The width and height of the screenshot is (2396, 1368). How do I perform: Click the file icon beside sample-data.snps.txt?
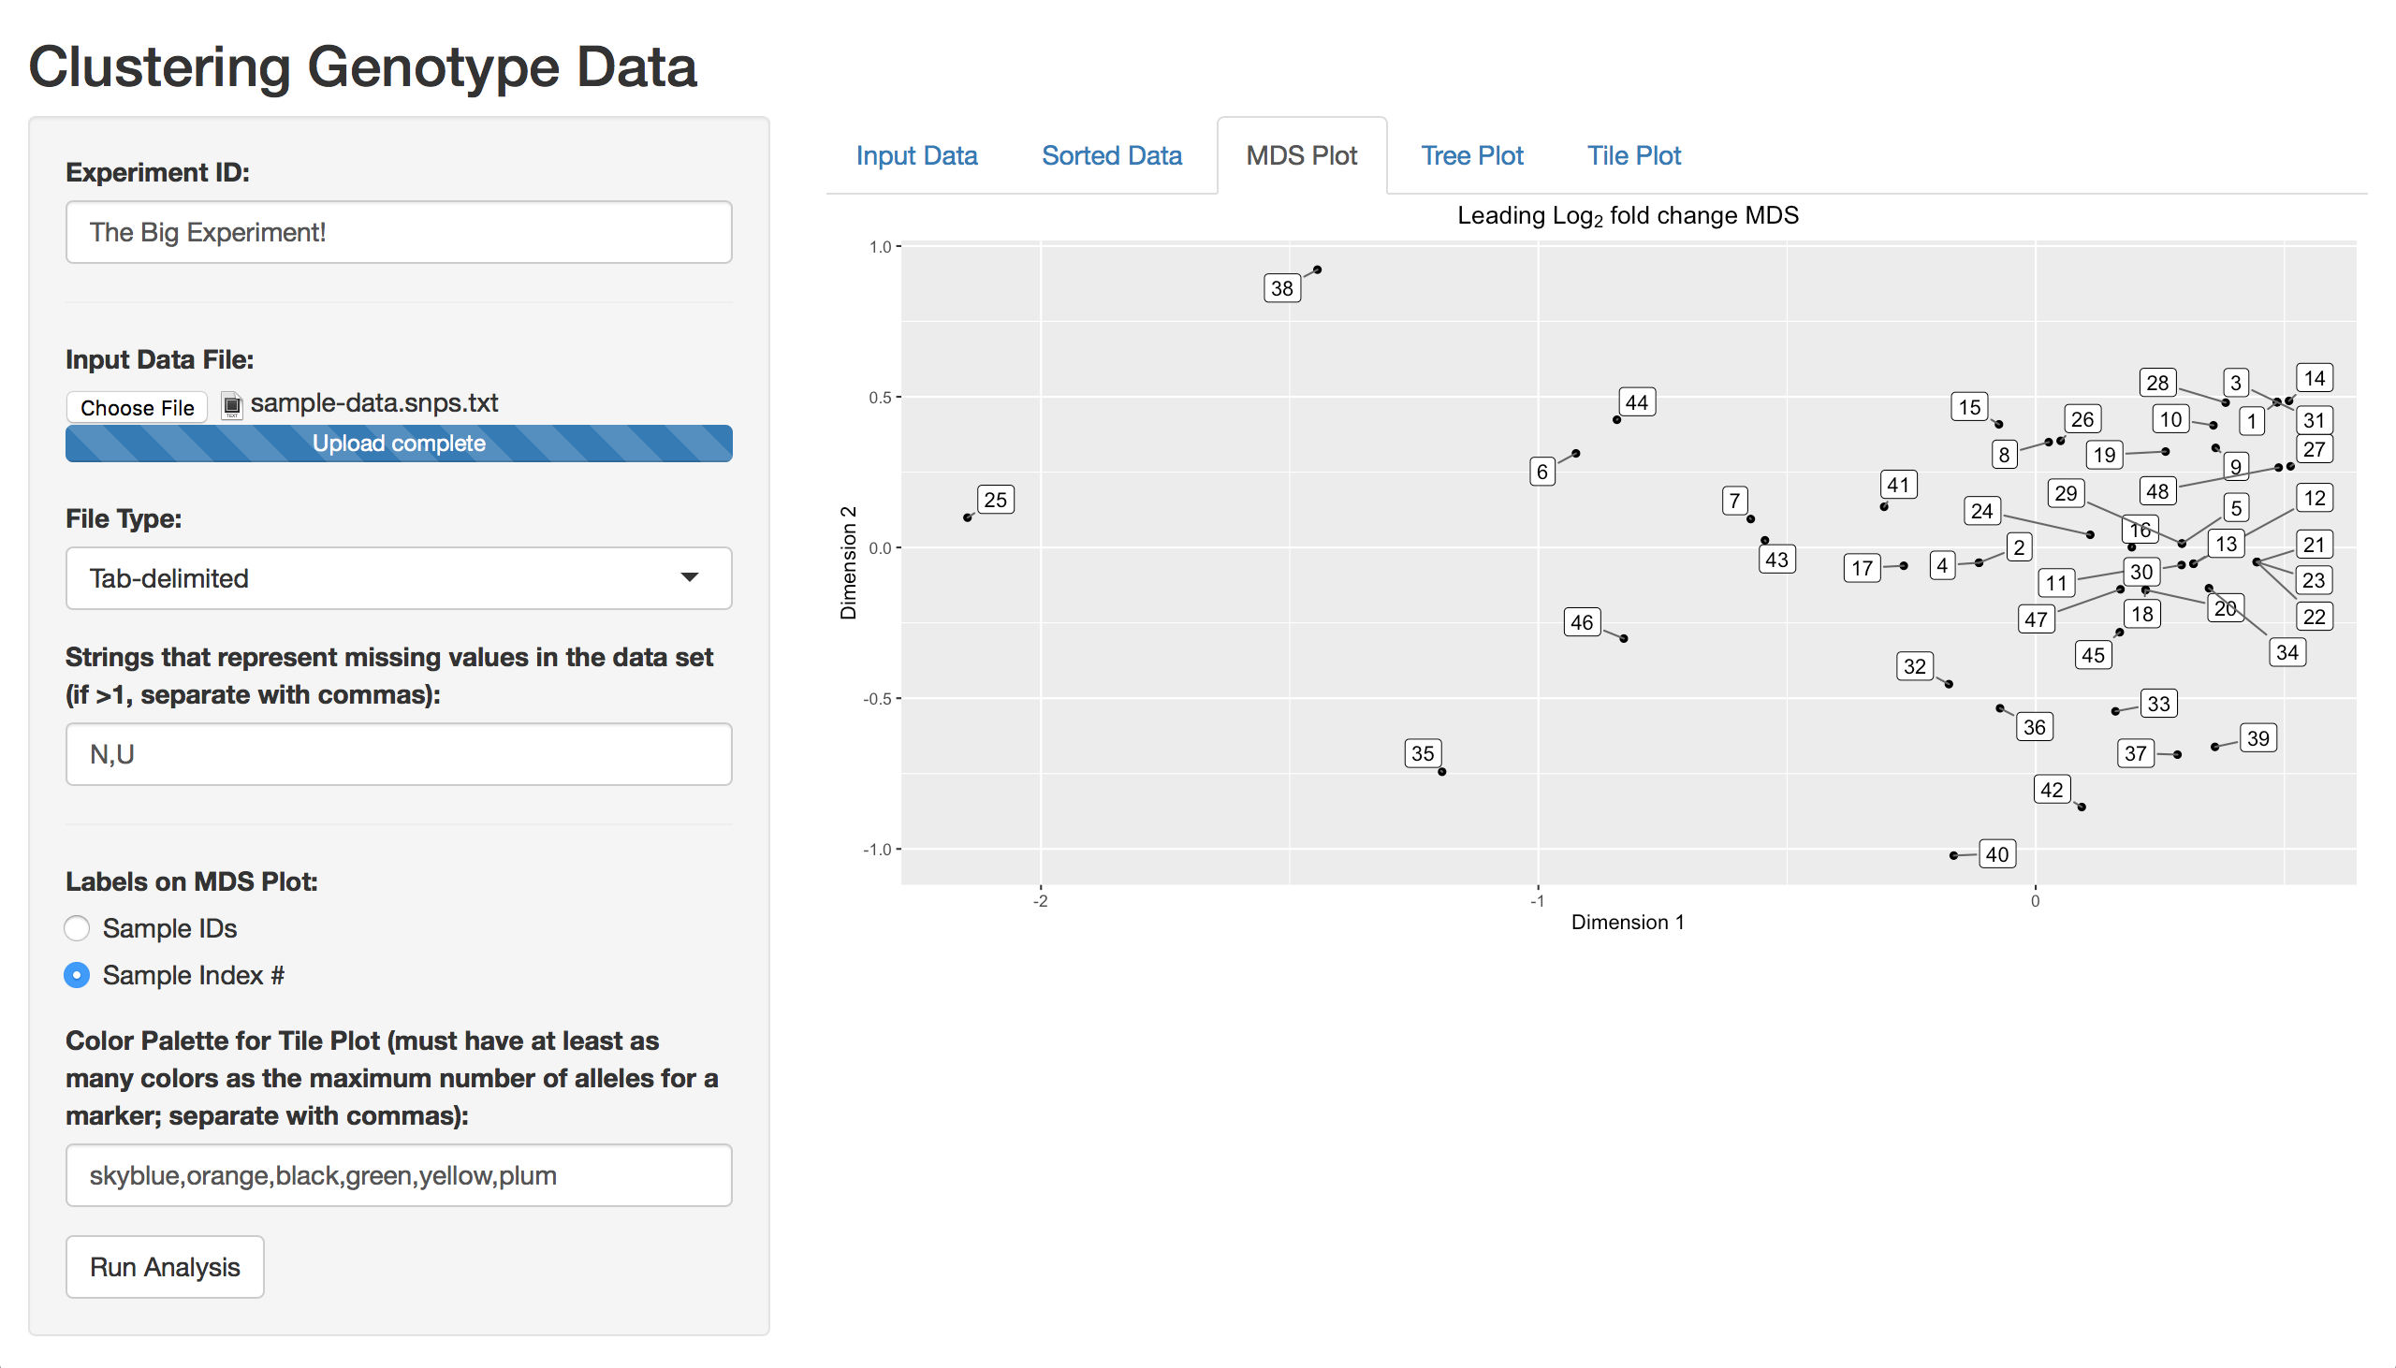pyautogui.click(x=232, y=405)
